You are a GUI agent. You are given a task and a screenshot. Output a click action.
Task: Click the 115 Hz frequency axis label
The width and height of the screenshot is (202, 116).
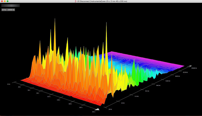coord(136,96)
